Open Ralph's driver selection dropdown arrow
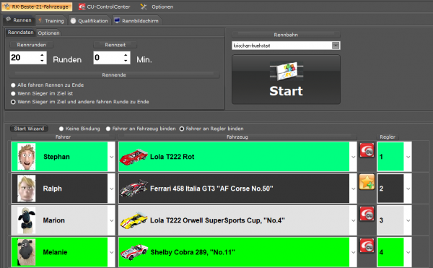Image resolution: width=433 pixels, height=268 pixels. [112, 189]
